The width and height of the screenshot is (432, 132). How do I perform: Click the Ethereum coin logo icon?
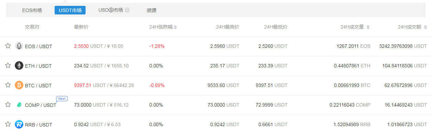19,66
